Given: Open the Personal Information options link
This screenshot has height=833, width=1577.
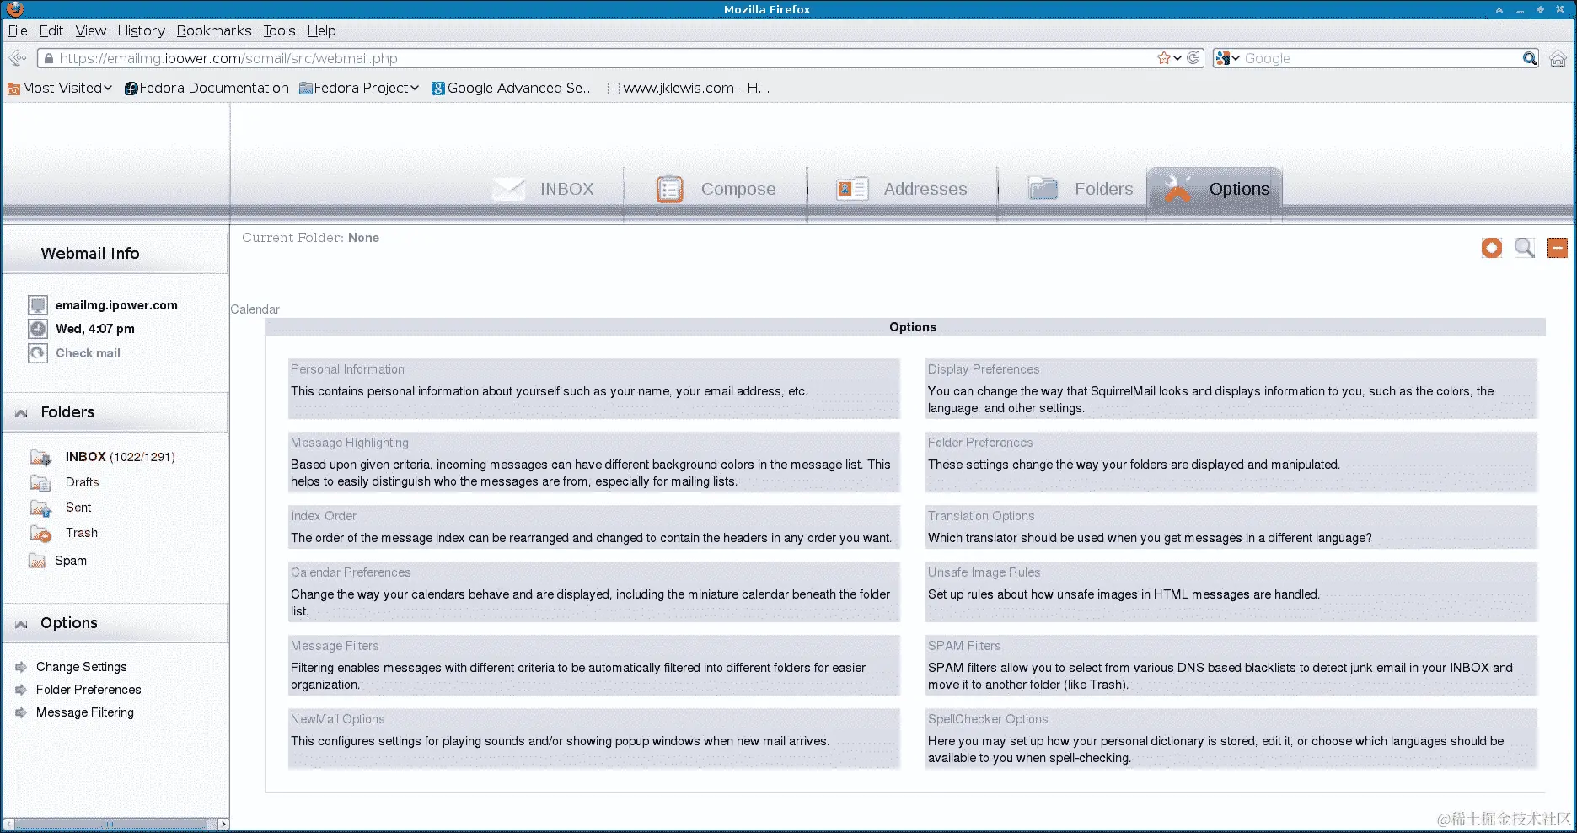Looking at the screenshot, I should click(347, 369).
